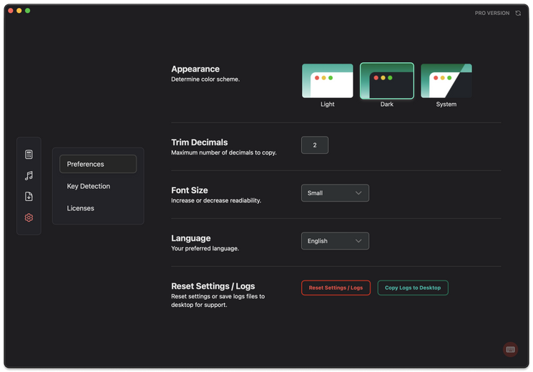
Task: Open the music note section
Action: click(x=29, y=175)
